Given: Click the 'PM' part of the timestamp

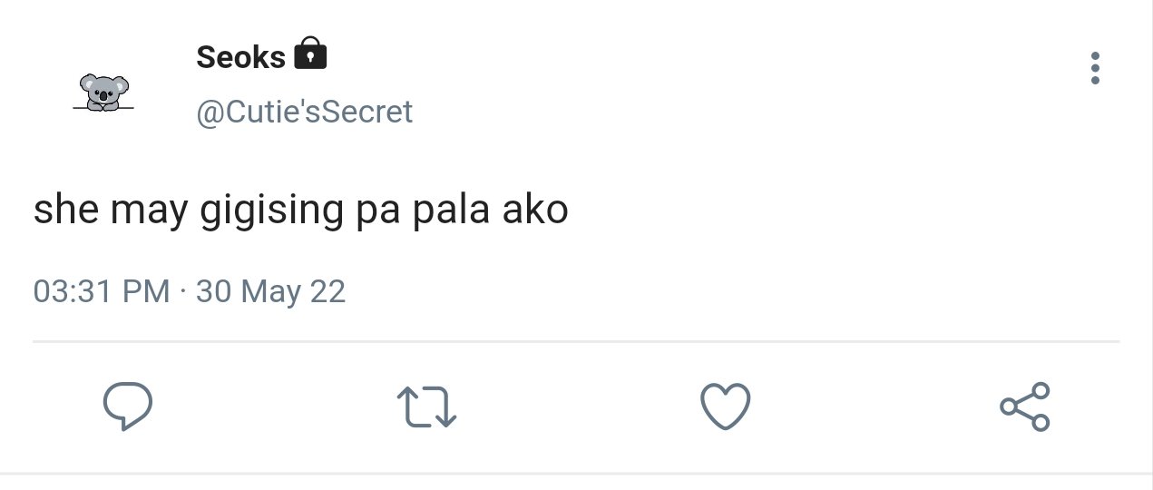Looking at the screenshot, I should point(145,291).
